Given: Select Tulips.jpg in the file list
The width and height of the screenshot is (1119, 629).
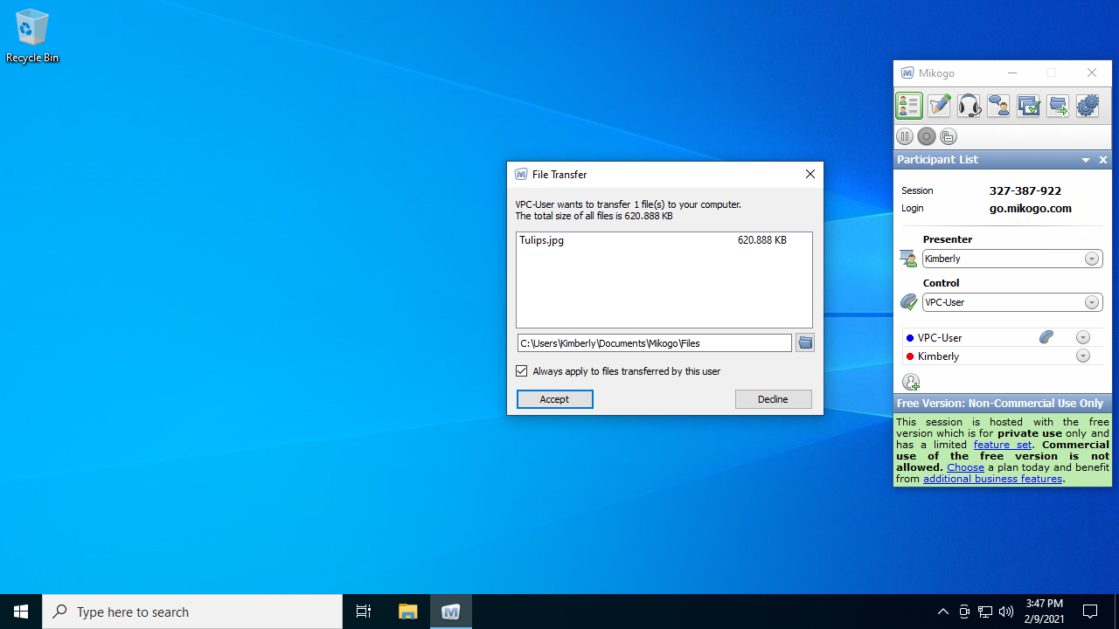Looking at the screenshot, I should tap(542, 240).
